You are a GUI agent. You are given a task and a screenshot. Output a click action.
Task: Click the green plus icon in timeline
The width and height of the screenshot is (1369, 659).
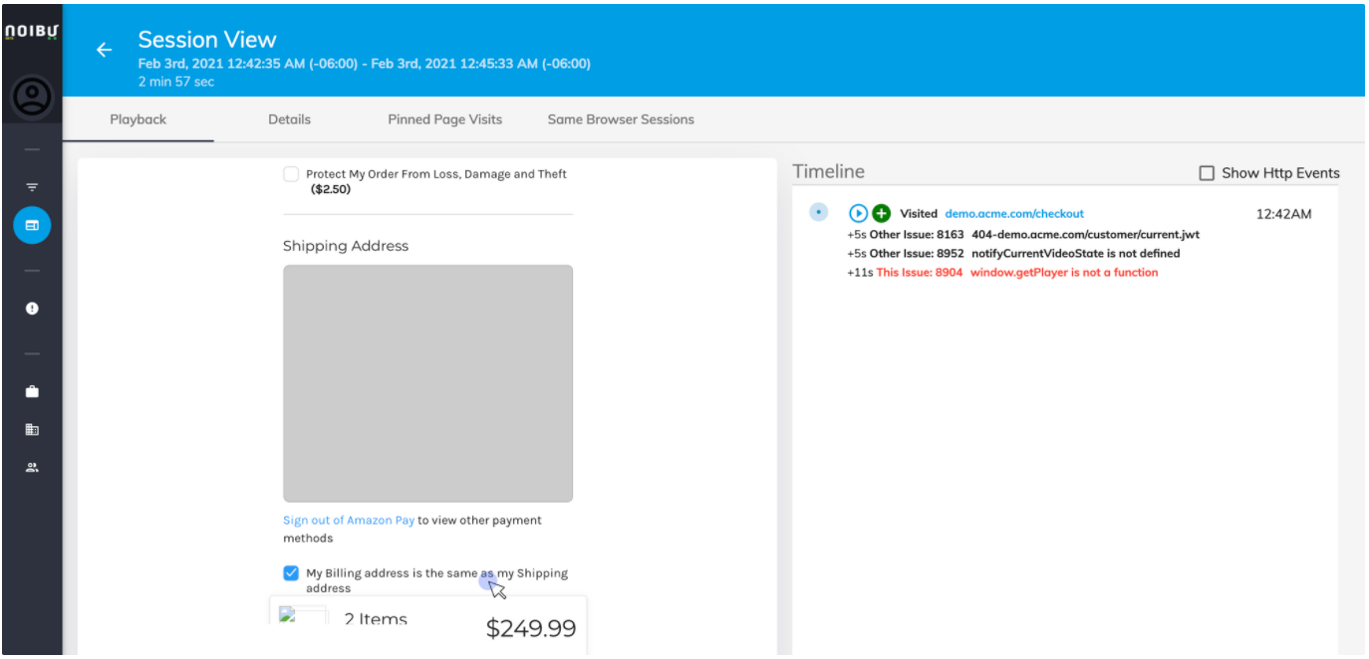point(882,213)
